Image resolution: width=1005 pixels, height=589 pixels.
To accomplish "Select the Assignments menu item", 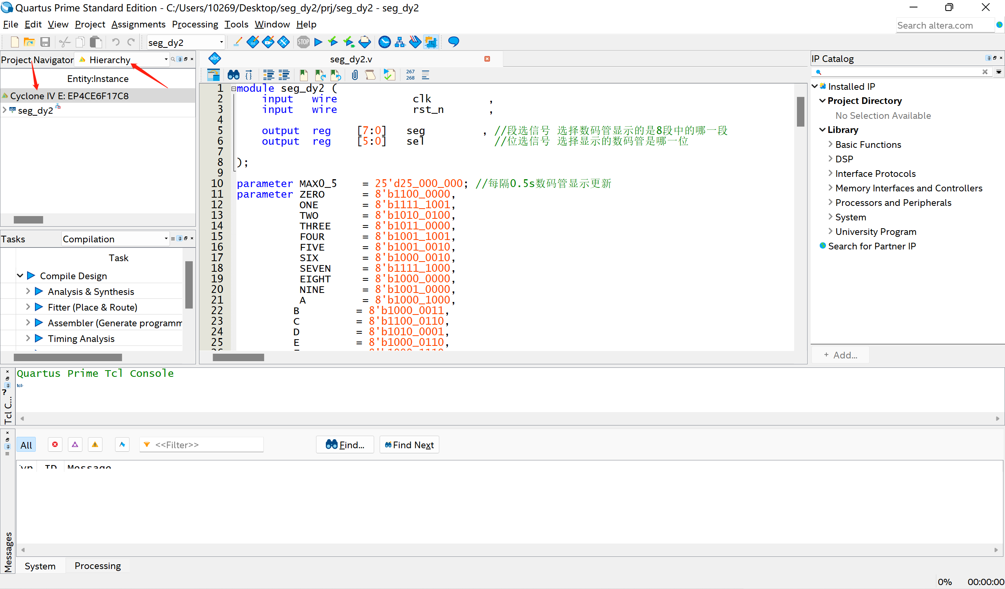I will click(x=137, y=24).
